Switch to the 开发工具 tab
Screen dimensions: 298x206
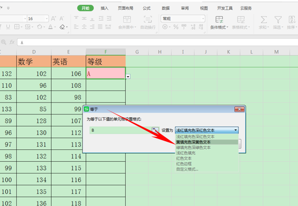point(225,8)
